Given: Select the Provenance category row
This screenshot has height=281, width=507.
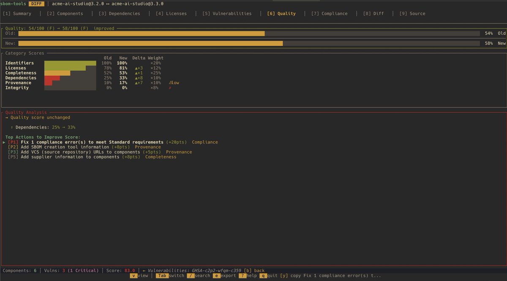Looking at the screenshot, I should 92,83.
